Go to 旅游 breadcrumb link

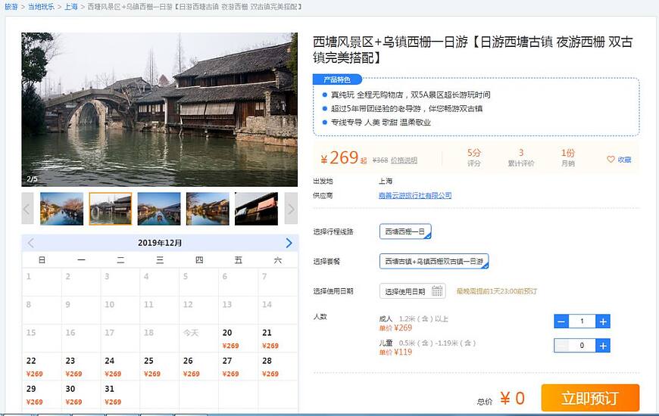(11, 7)
